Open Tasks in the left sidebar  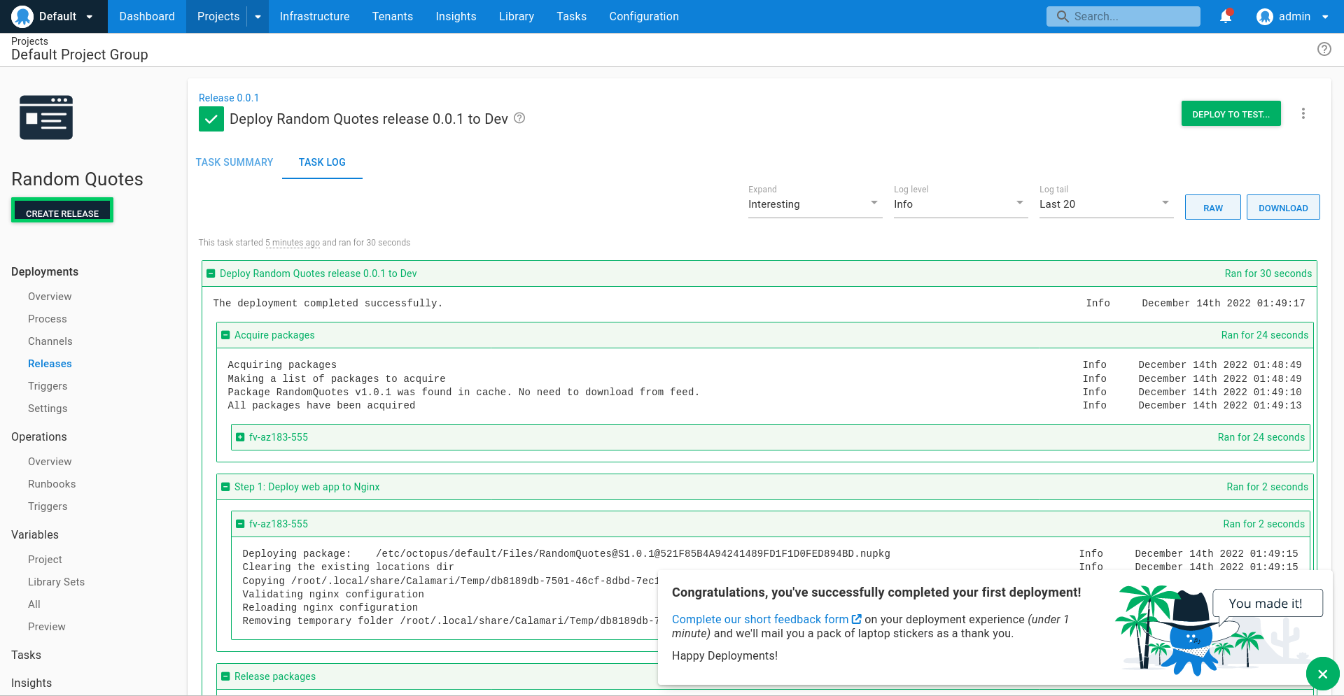click(x=26, y=655)
